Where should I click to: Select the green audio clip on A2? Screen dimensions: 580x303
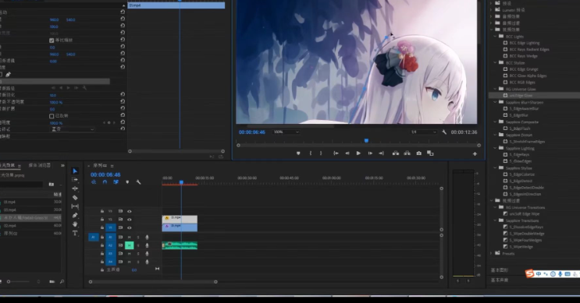[x=180, y=245]
